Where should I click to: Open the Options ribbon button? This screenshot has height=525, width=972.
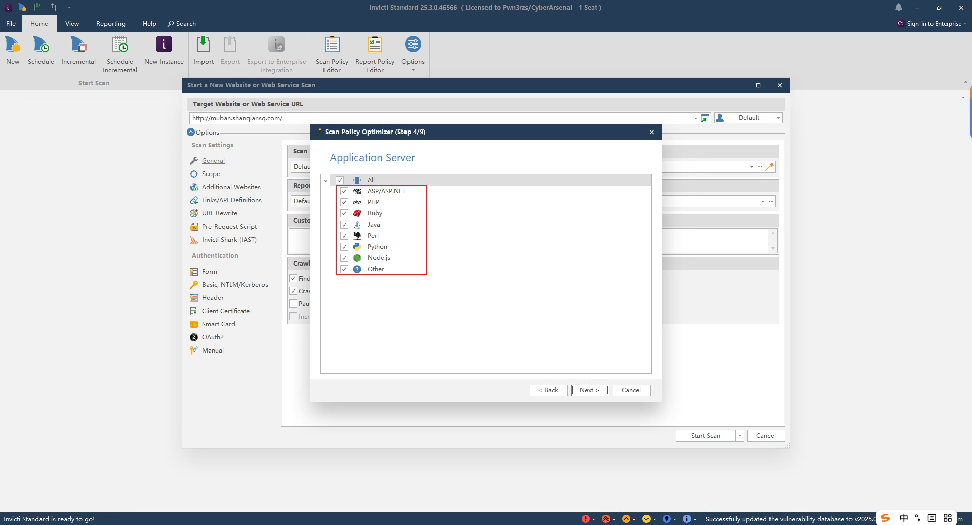(413, 54)
